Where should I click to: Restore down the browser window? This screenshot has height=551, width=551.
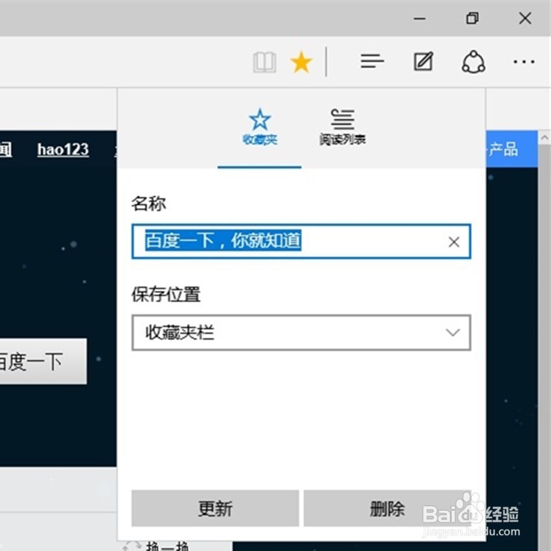[472, 18]
